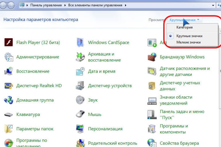Open the Windows CardSpace link

(109, 42)
